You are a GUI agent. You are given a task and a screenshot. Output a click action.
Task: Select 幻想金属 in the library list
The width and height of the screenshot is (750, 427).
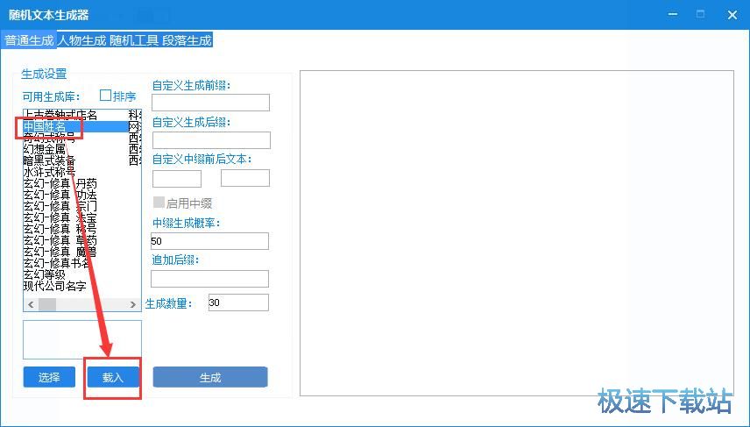click(x=44, y=149)
